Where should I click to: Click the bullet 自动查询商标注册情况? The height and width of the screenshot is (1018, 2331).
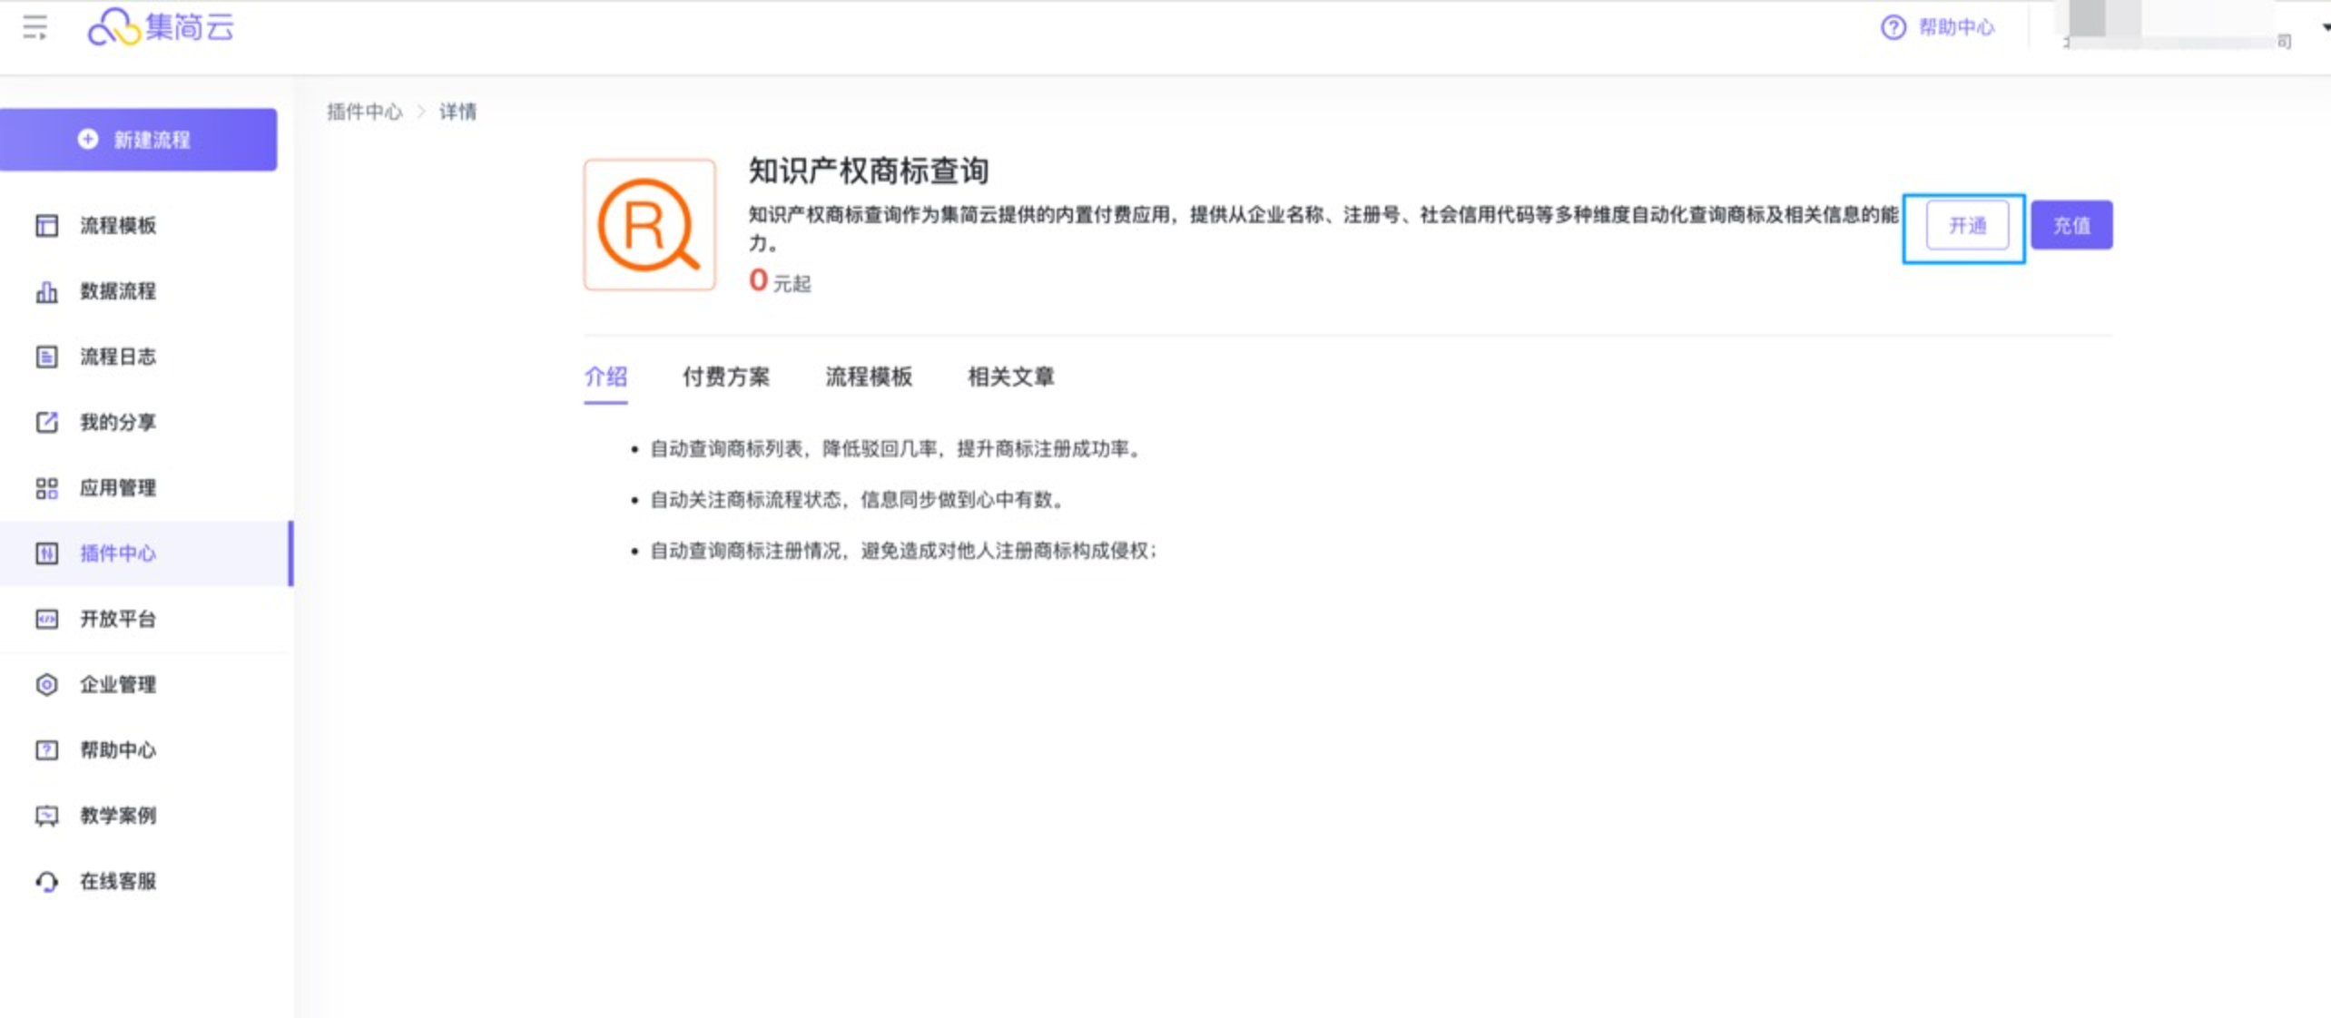click(x=904, y=551)
